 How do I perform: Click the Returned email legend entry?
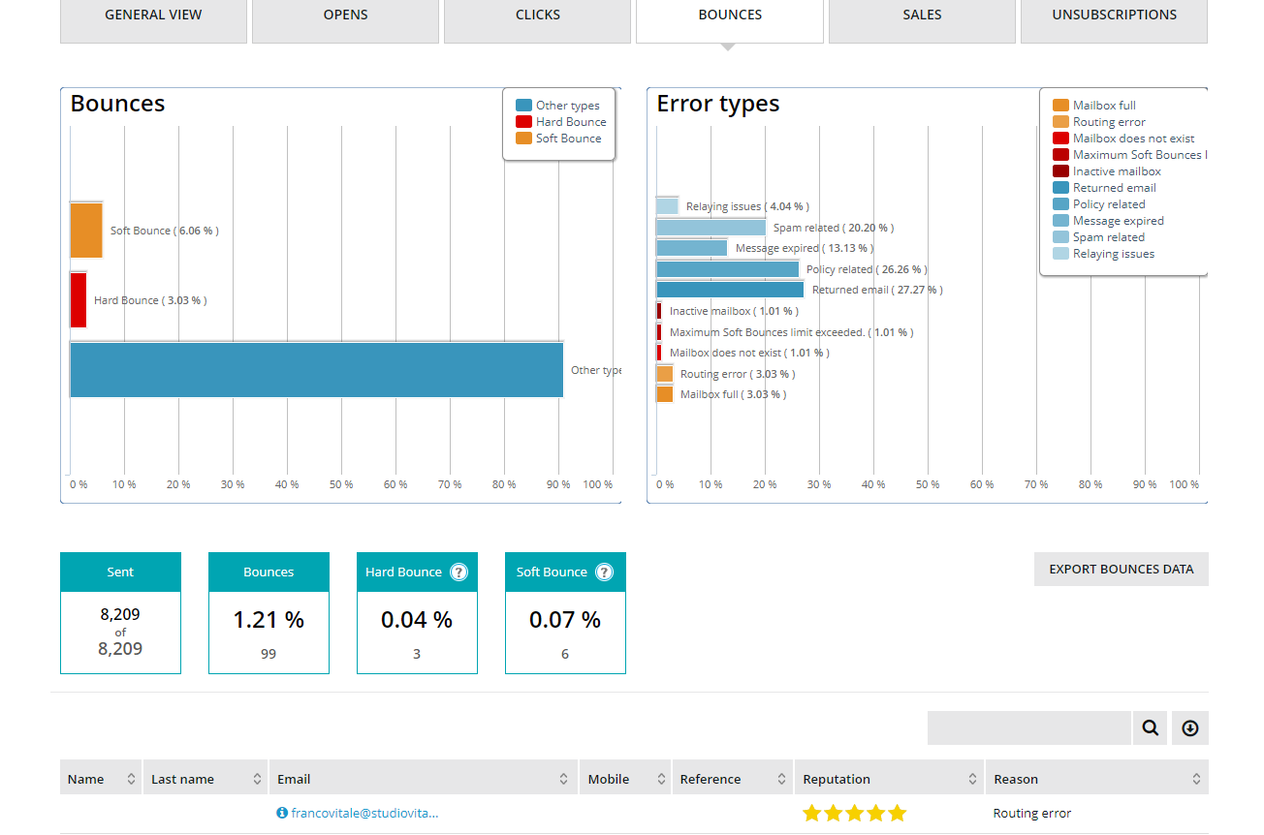coord(1104,188)
